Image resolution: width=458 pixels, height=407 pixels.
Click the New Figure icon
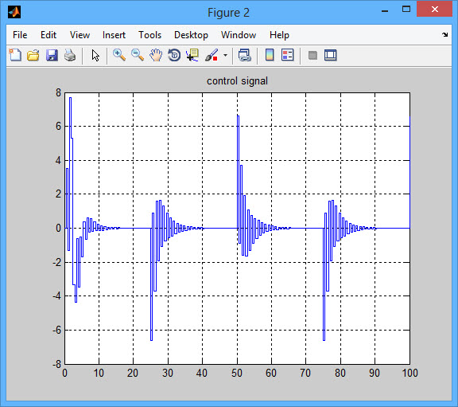click(x=15, y=55)
